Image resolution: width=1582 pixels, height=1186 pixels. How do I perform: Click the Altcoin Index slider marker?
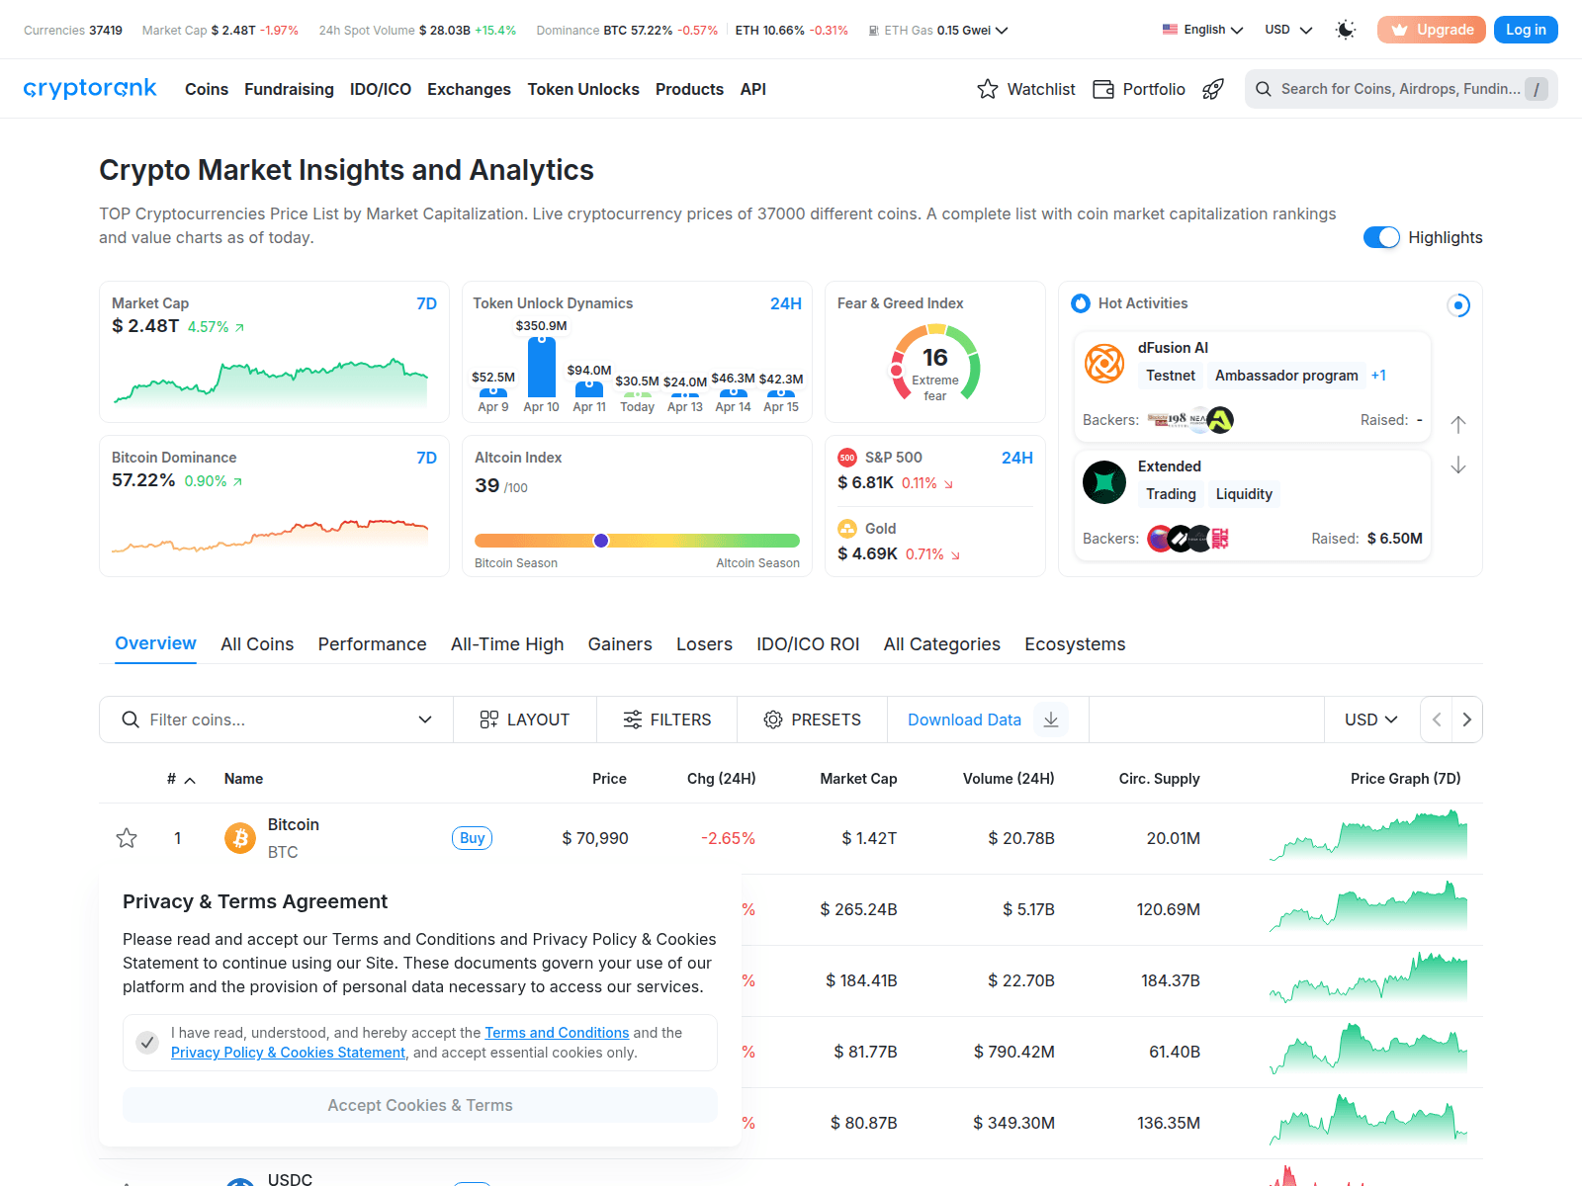[x=601, y=541]
